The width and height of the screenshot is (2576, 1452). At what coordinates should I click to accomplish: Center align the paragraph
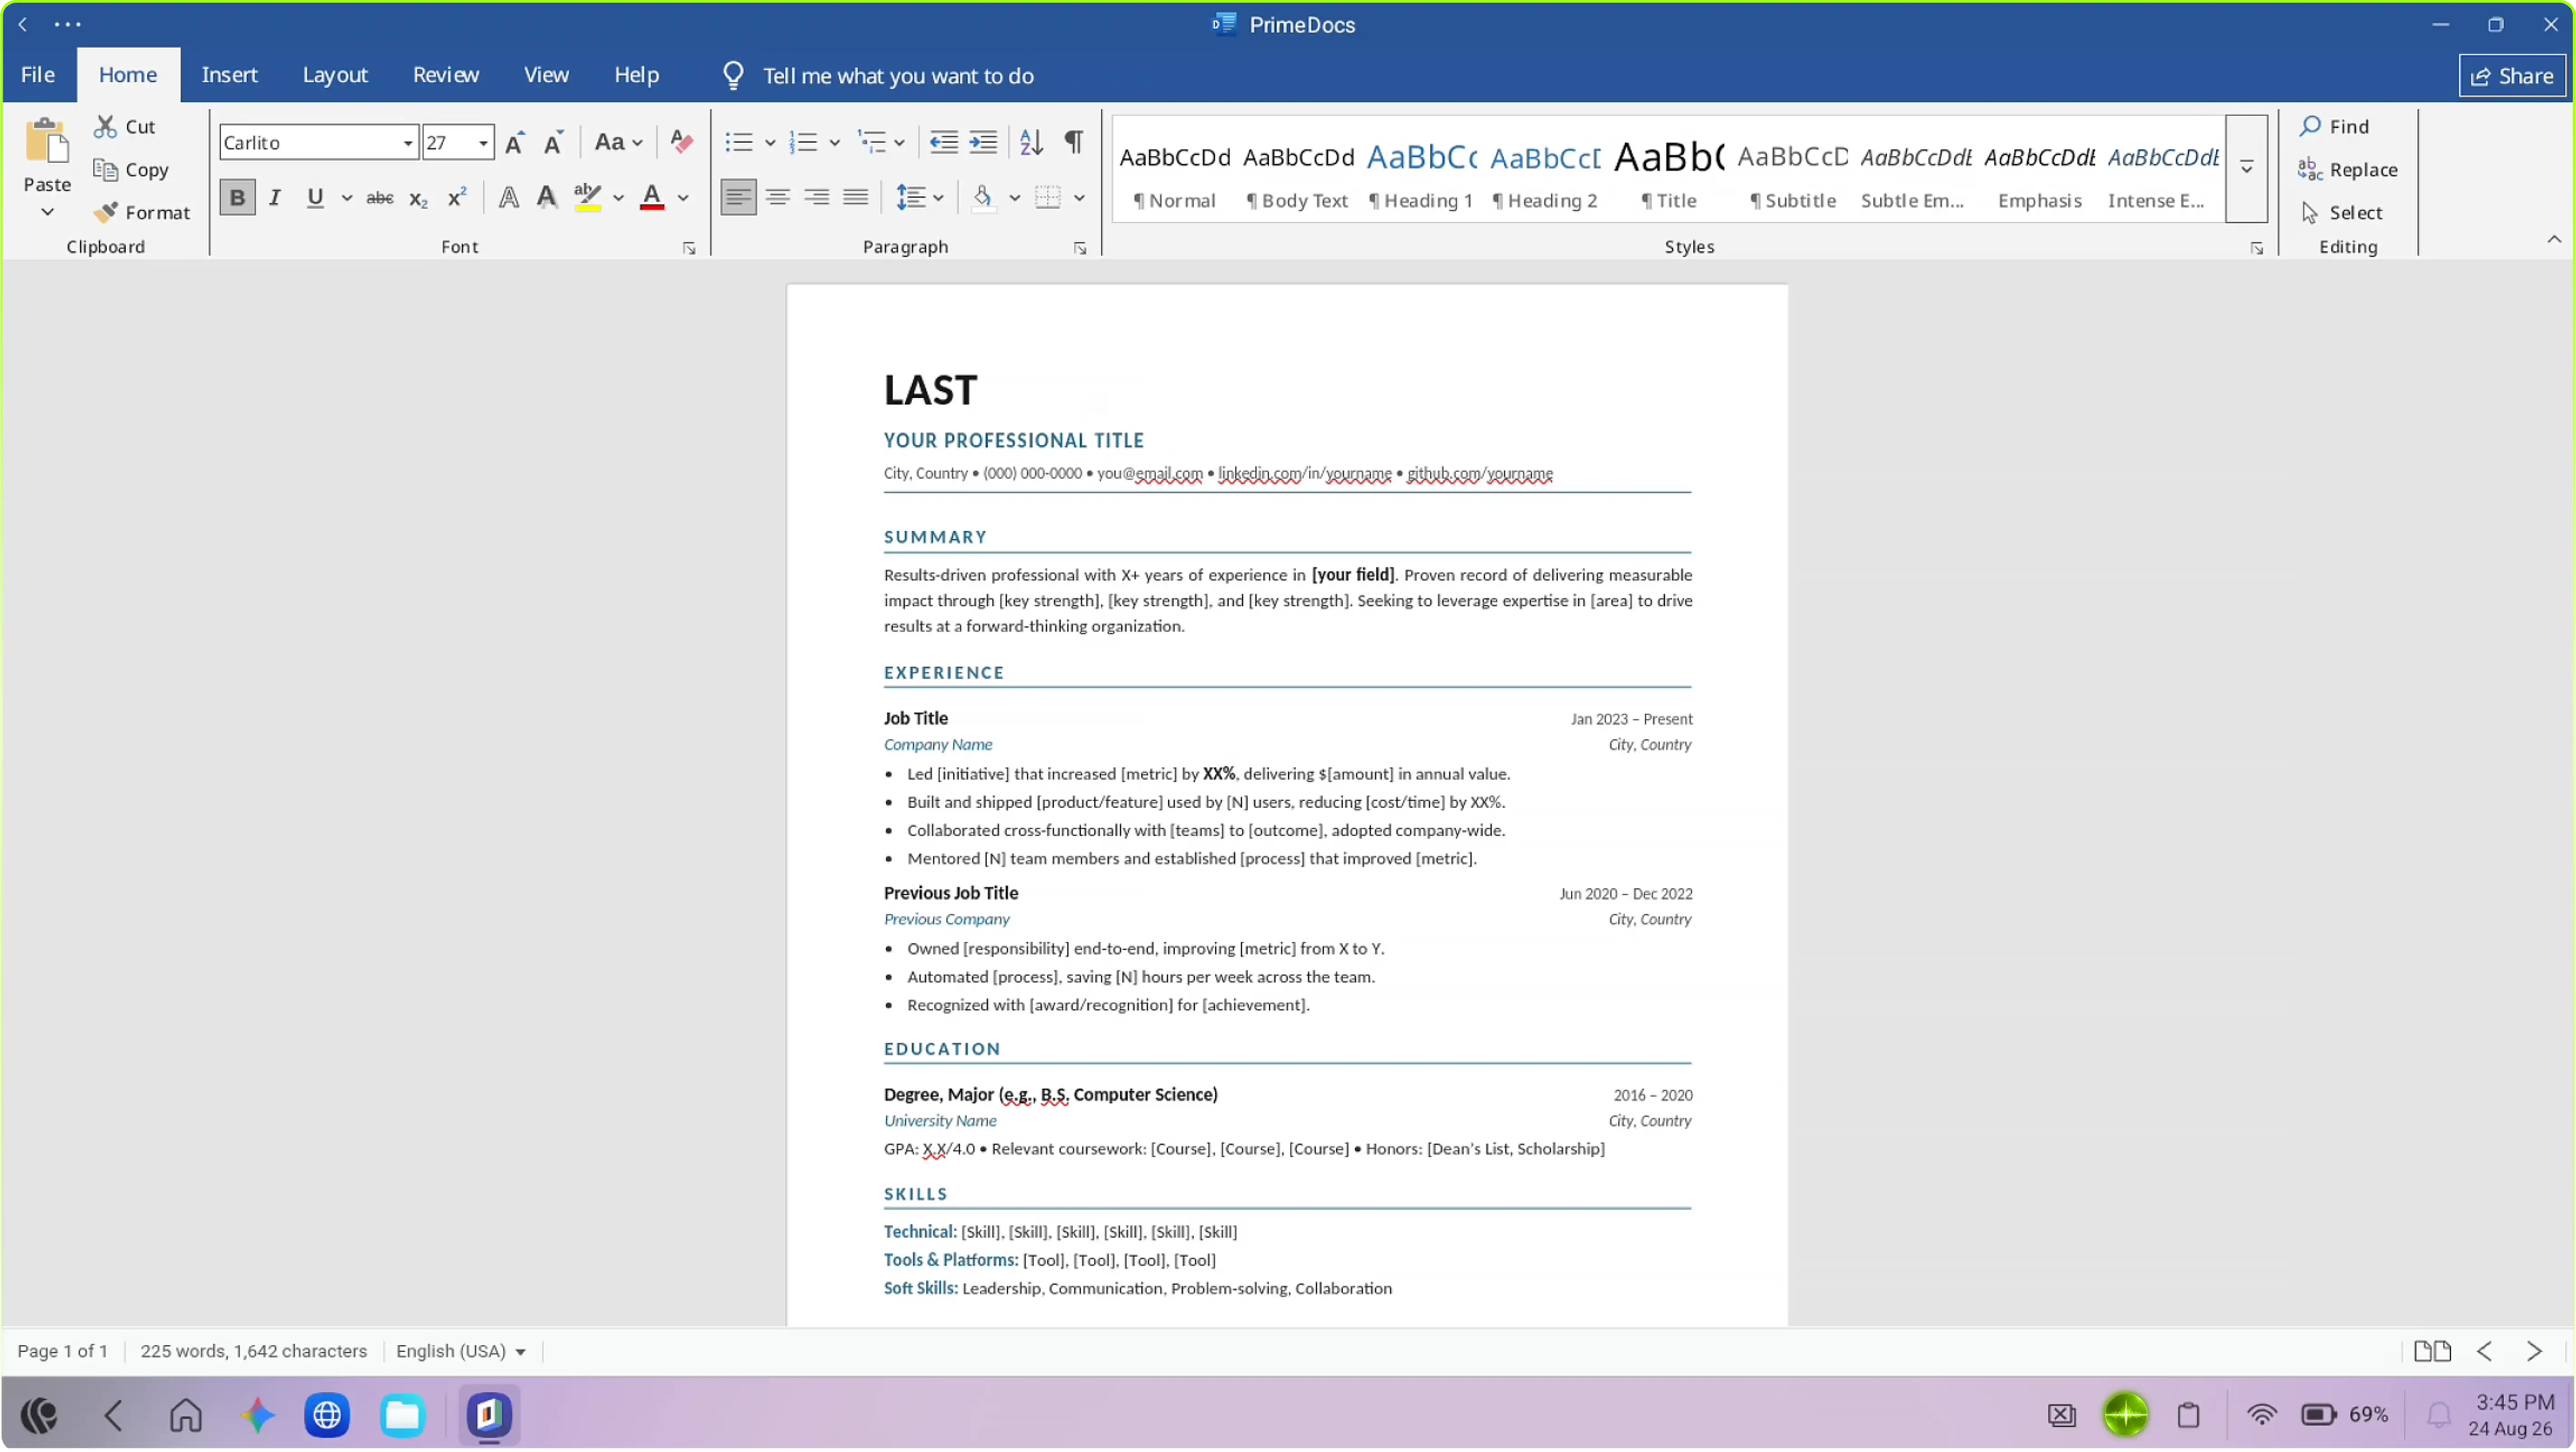(777, 198)
